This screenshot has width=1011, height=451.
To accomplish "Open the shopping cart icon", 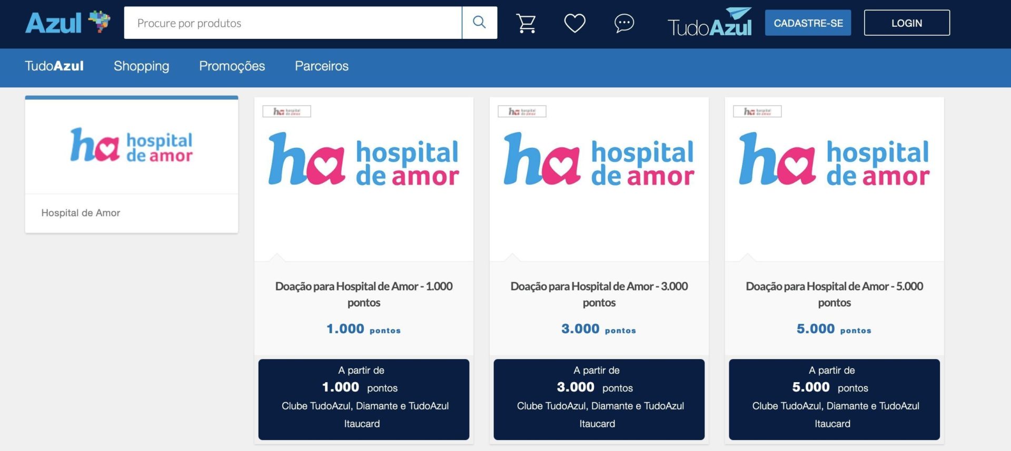I will point(526,23).
